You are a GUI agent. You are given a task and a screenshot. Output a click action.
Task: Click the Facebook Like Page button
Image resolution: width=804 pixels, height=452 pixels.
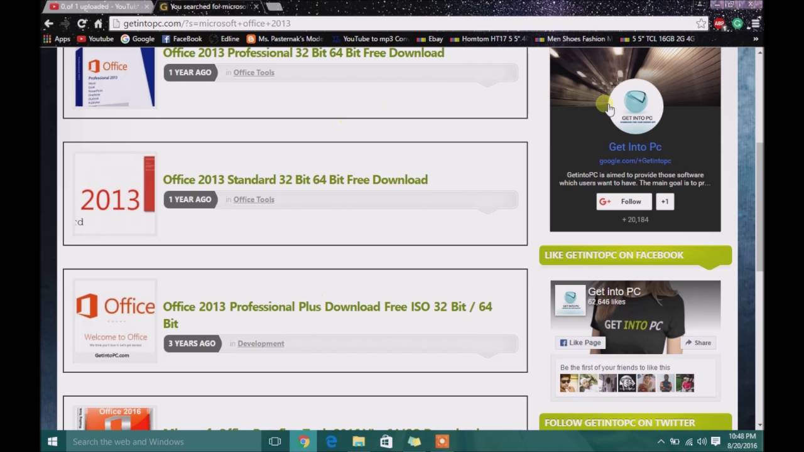pyautogui.click(x=580, y=343)
